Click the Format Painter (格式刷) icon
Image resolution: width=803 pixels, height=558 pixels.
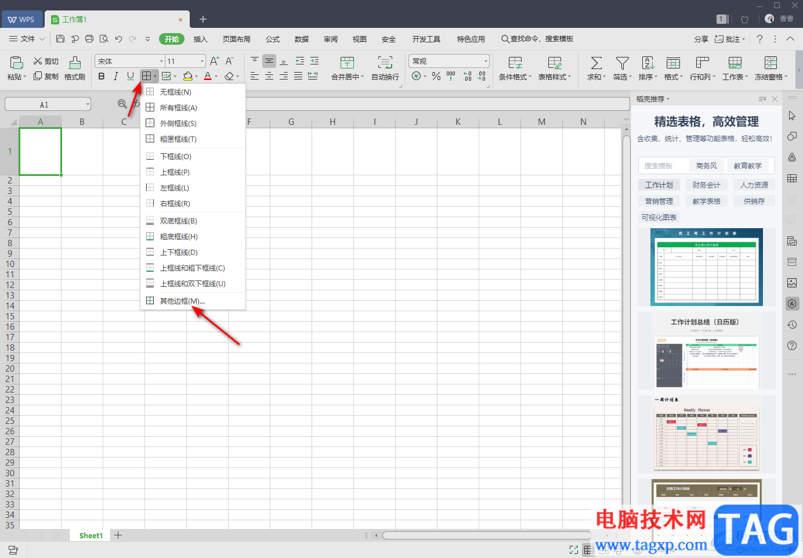pos(75,63)
